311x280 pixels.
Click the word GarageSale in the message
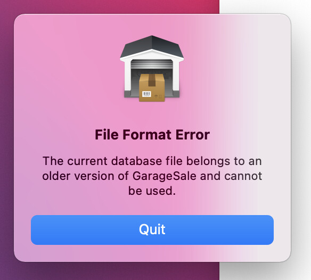tap(165, 176)
